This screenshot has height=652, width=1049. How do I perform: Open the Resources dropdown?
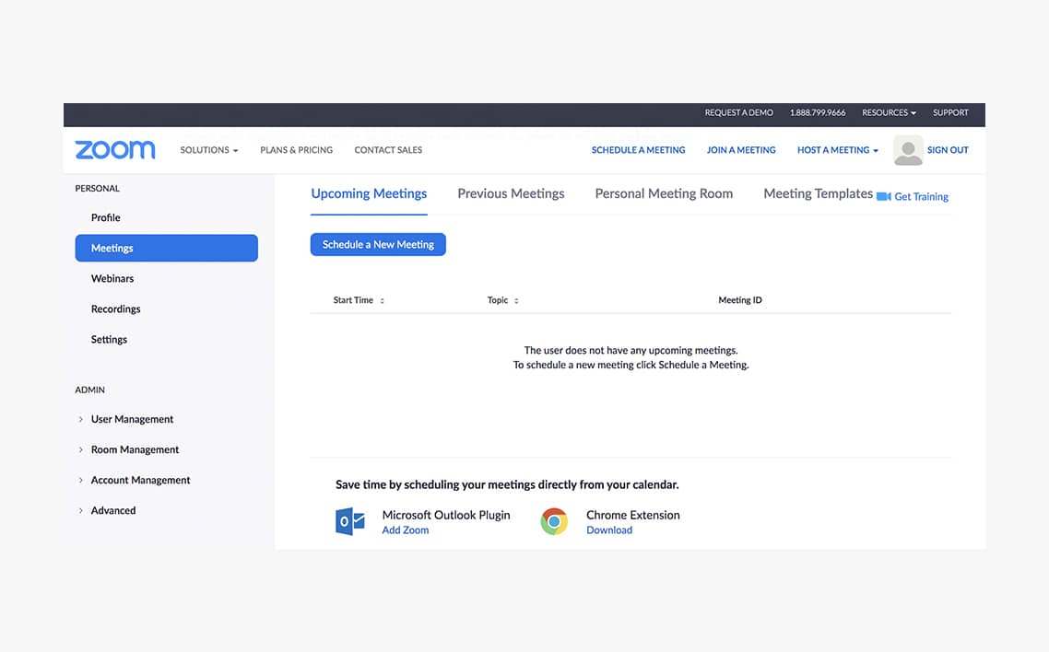tap(889, 113)
